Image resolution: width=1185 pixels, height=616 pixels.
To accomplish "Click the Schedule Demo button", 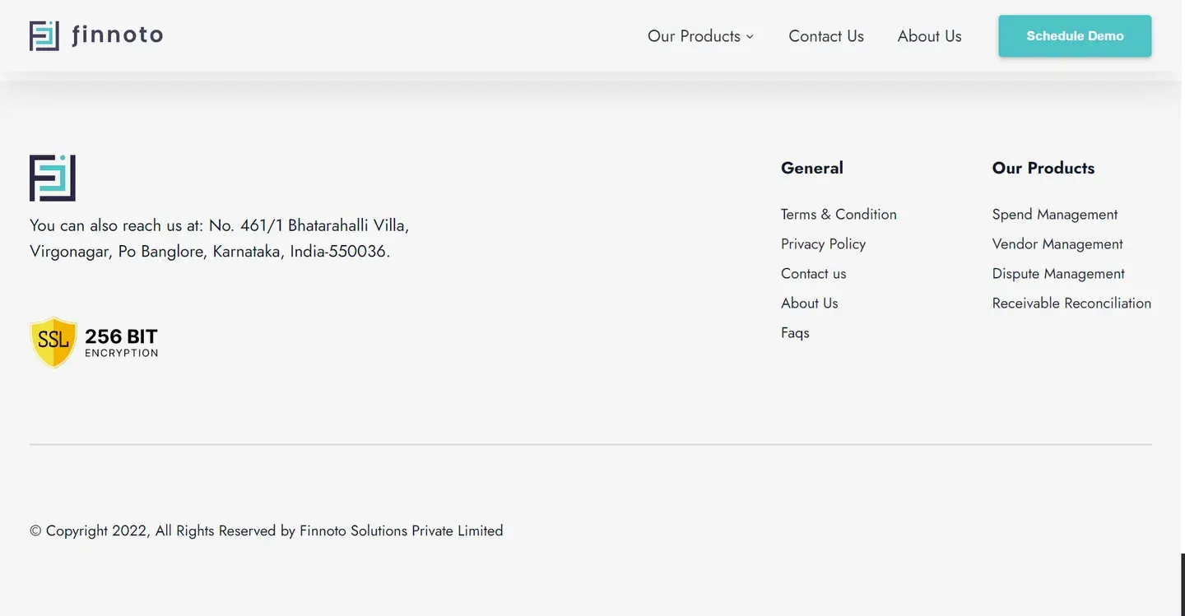I will tap(1075, 36).
